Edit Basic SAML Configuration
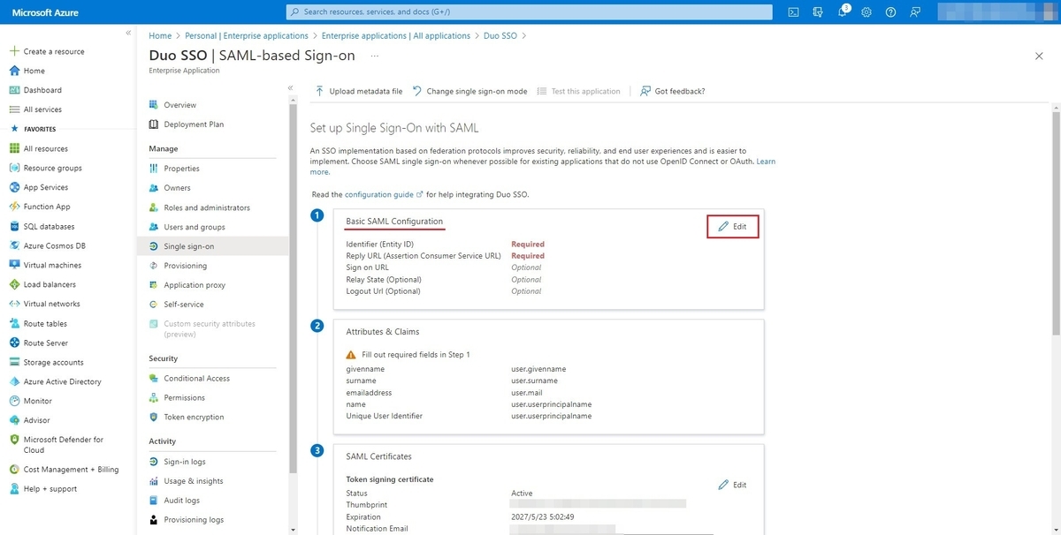Image resolution: width=1061 pixels, height=535 pixels. point(733,227)
